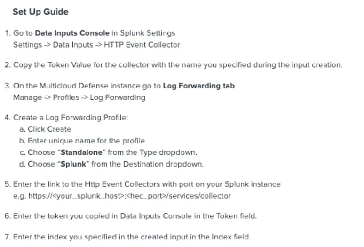
Task: Click sub-step a. Click Create
Action: point(49,129)
